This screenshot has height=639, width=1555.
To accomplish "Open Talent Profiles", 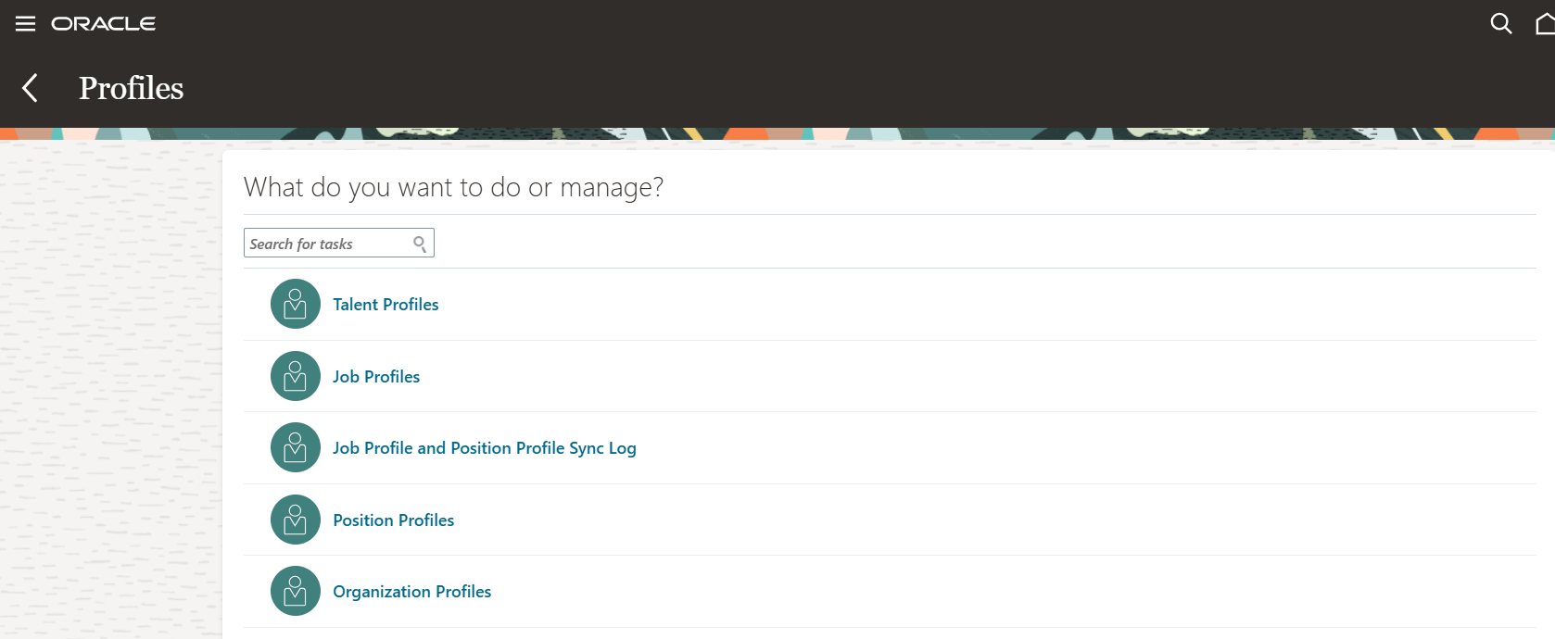I will [x=386, y=304].
